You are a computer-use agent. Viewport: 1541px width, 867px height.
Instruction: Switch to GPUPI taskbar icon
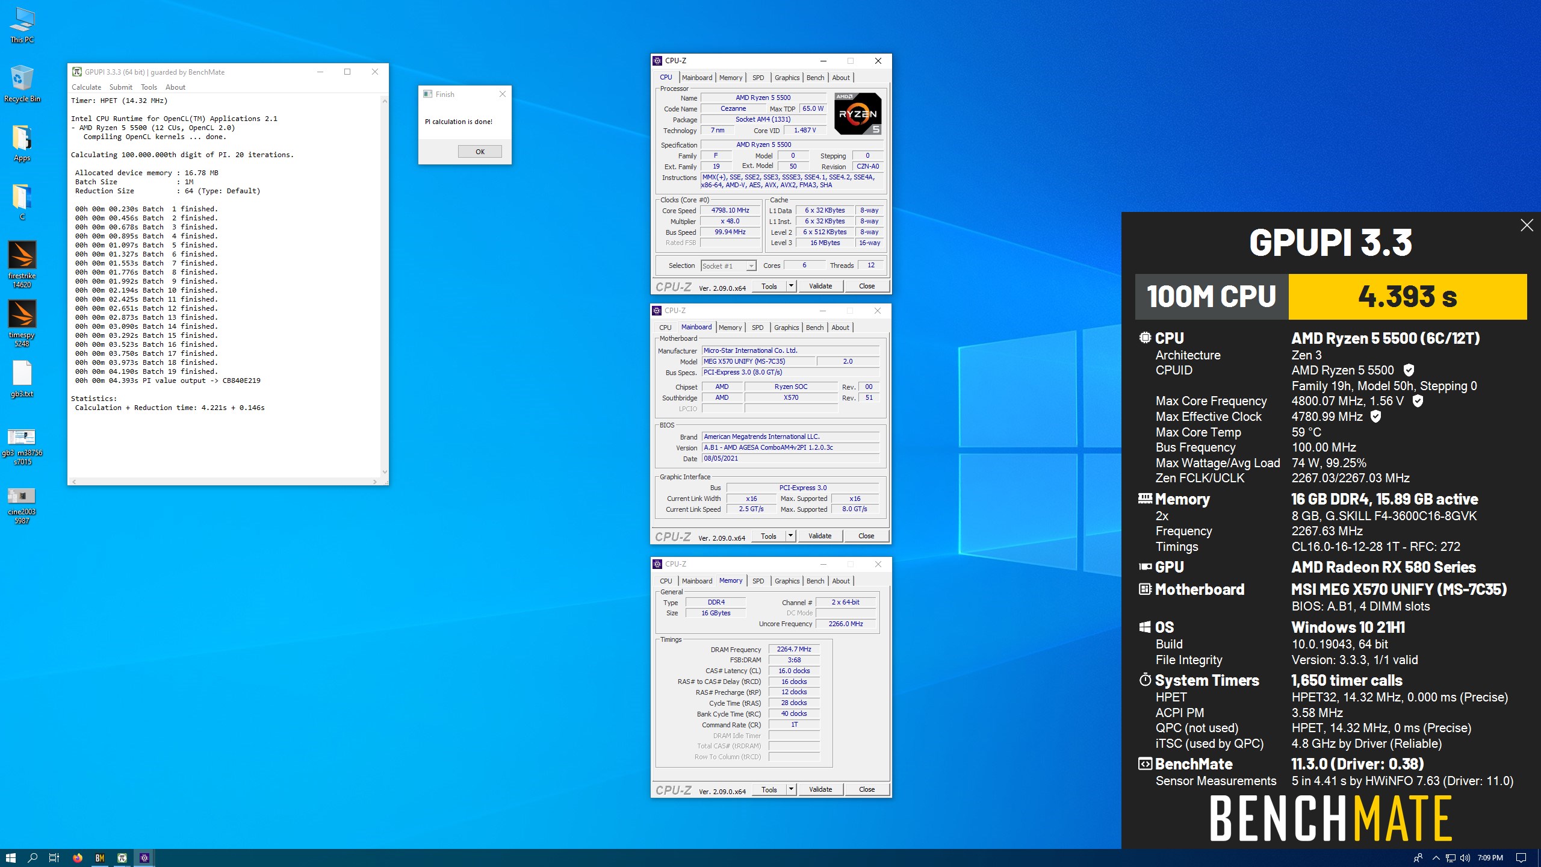point(122,858)
